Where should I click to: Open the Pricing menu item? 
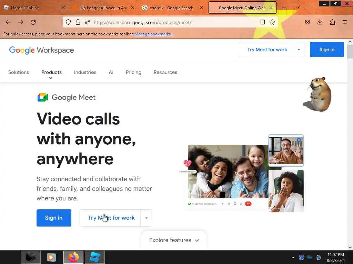(133, 72)
